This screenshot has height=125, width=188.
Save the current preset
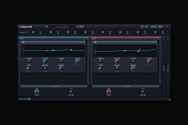[x=82, y=27]
